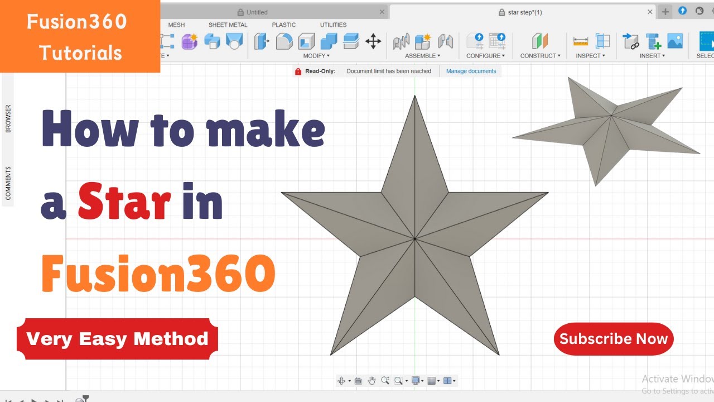Close the Untitled document tab

pyautogui.click(x=382, y=12)
